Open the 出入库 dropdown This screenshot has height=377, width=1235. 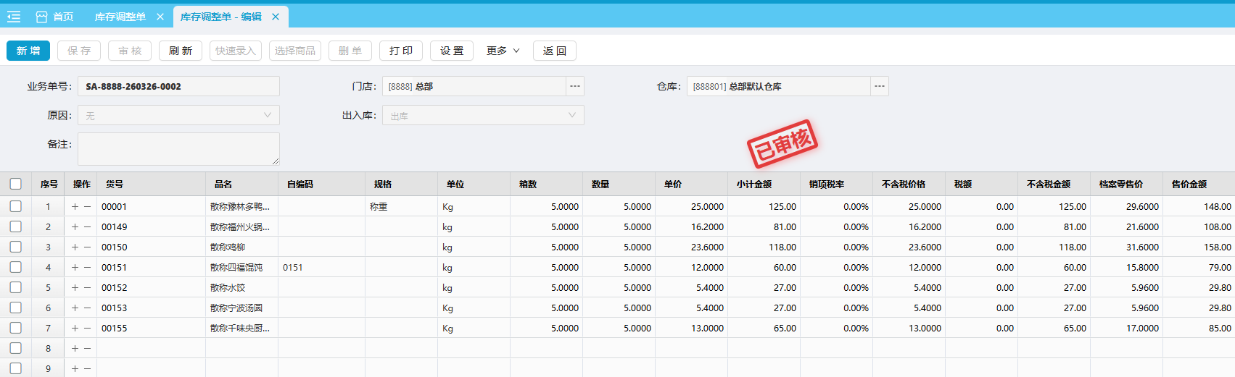tap(483, 116)
